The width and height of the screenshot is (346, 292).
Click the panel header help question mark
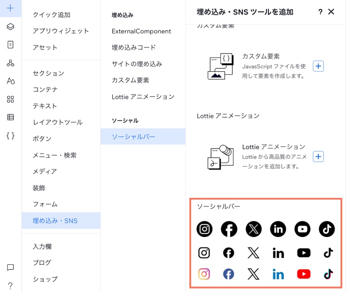pos(320,12)
